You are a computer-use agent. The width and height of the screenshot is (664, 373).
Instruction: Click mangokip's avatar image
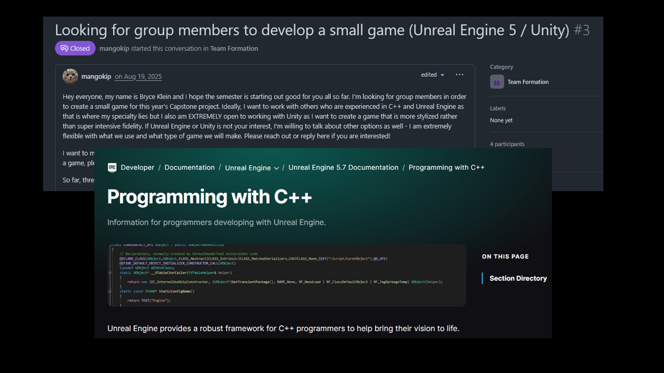pyautogui.click(x=70, y=76)
